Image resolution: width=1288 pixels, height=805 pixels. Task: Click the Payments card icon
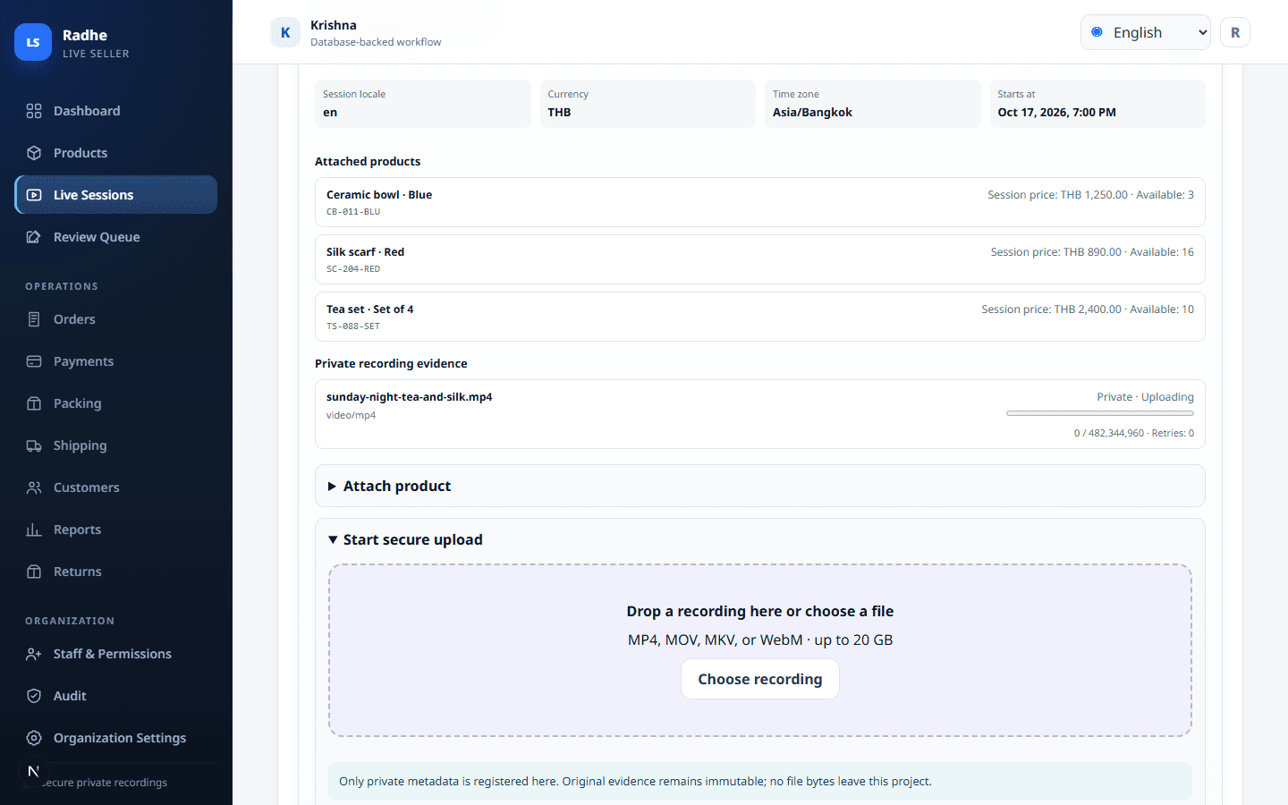click(x=34, y=361)
